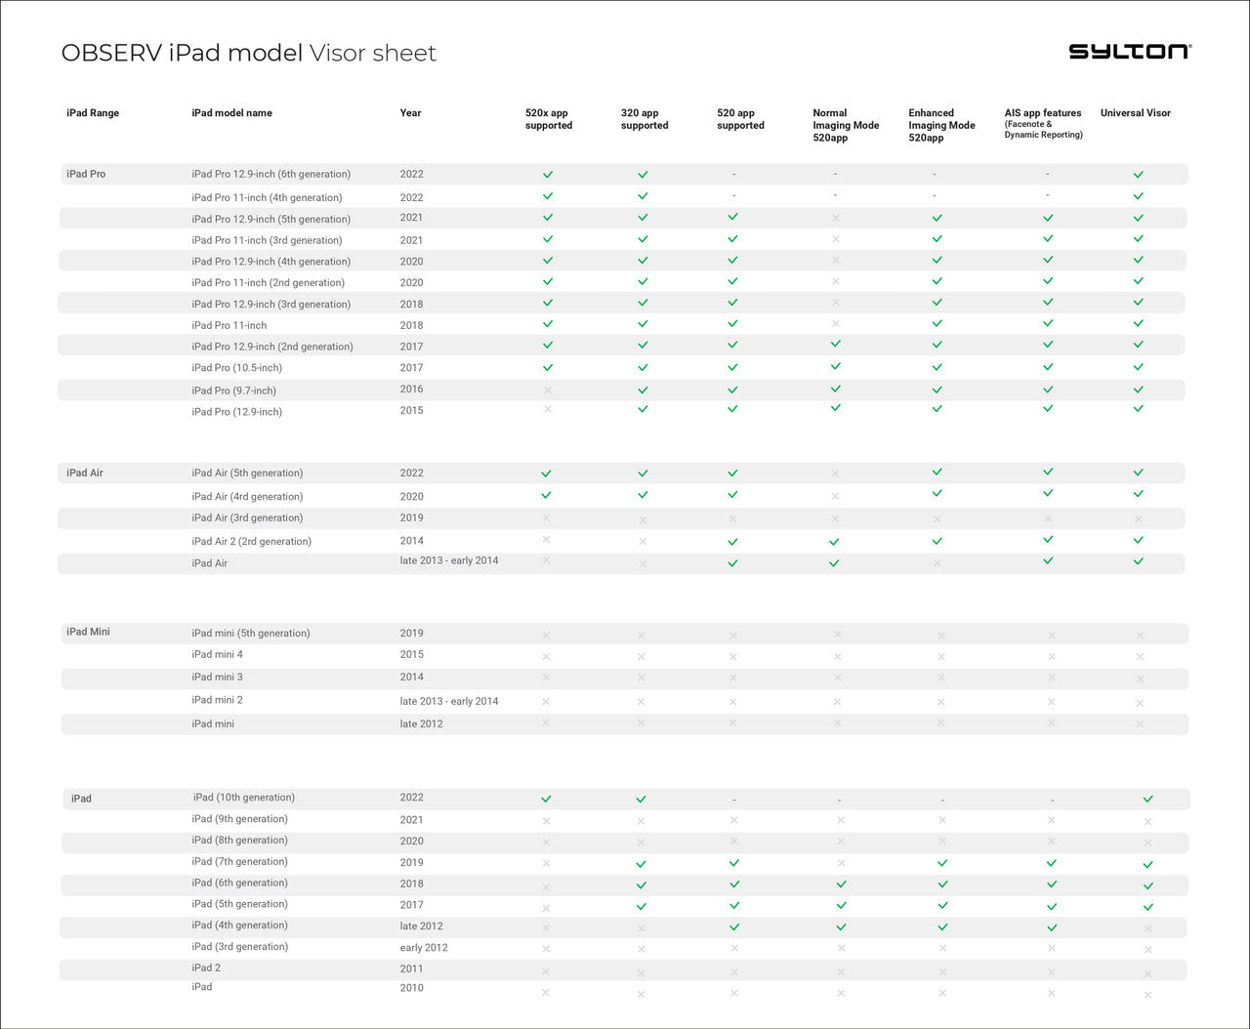Click 320 app checkmark for iPad (7th generation)
The height and width of the screenshot is (1029, 1250).
tap(641, 864)
